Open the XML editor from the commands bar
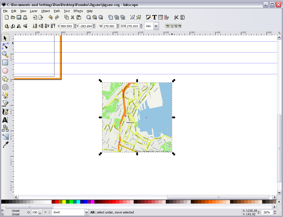283x217 pixels. (x=160, y=17)
